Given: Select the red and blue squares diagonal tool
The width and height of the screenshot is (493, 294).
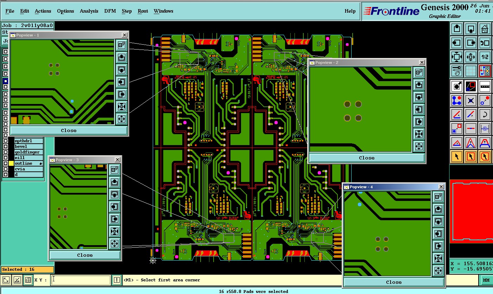Looking at the screenshot, I should (471, 86).
